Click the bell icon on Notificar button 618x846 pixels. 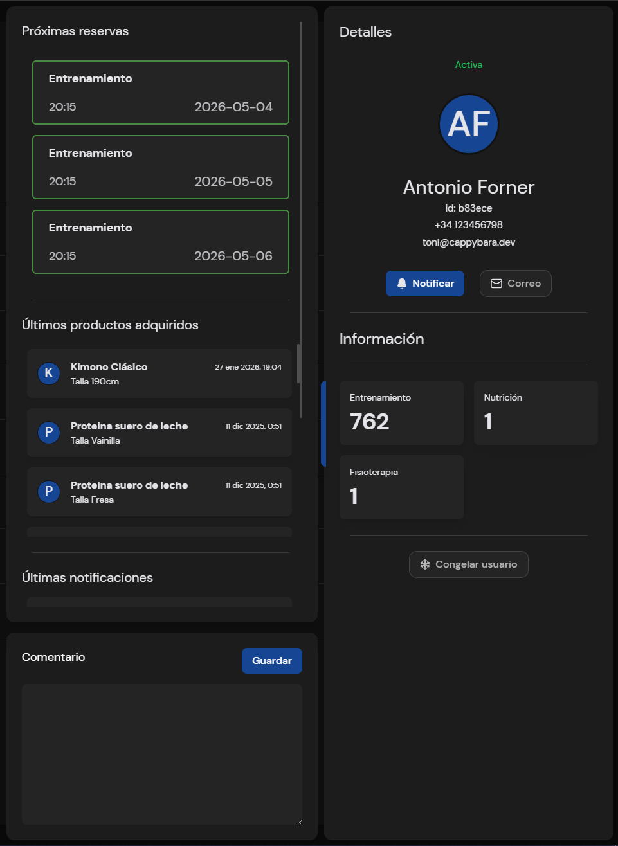pos(402,283)
